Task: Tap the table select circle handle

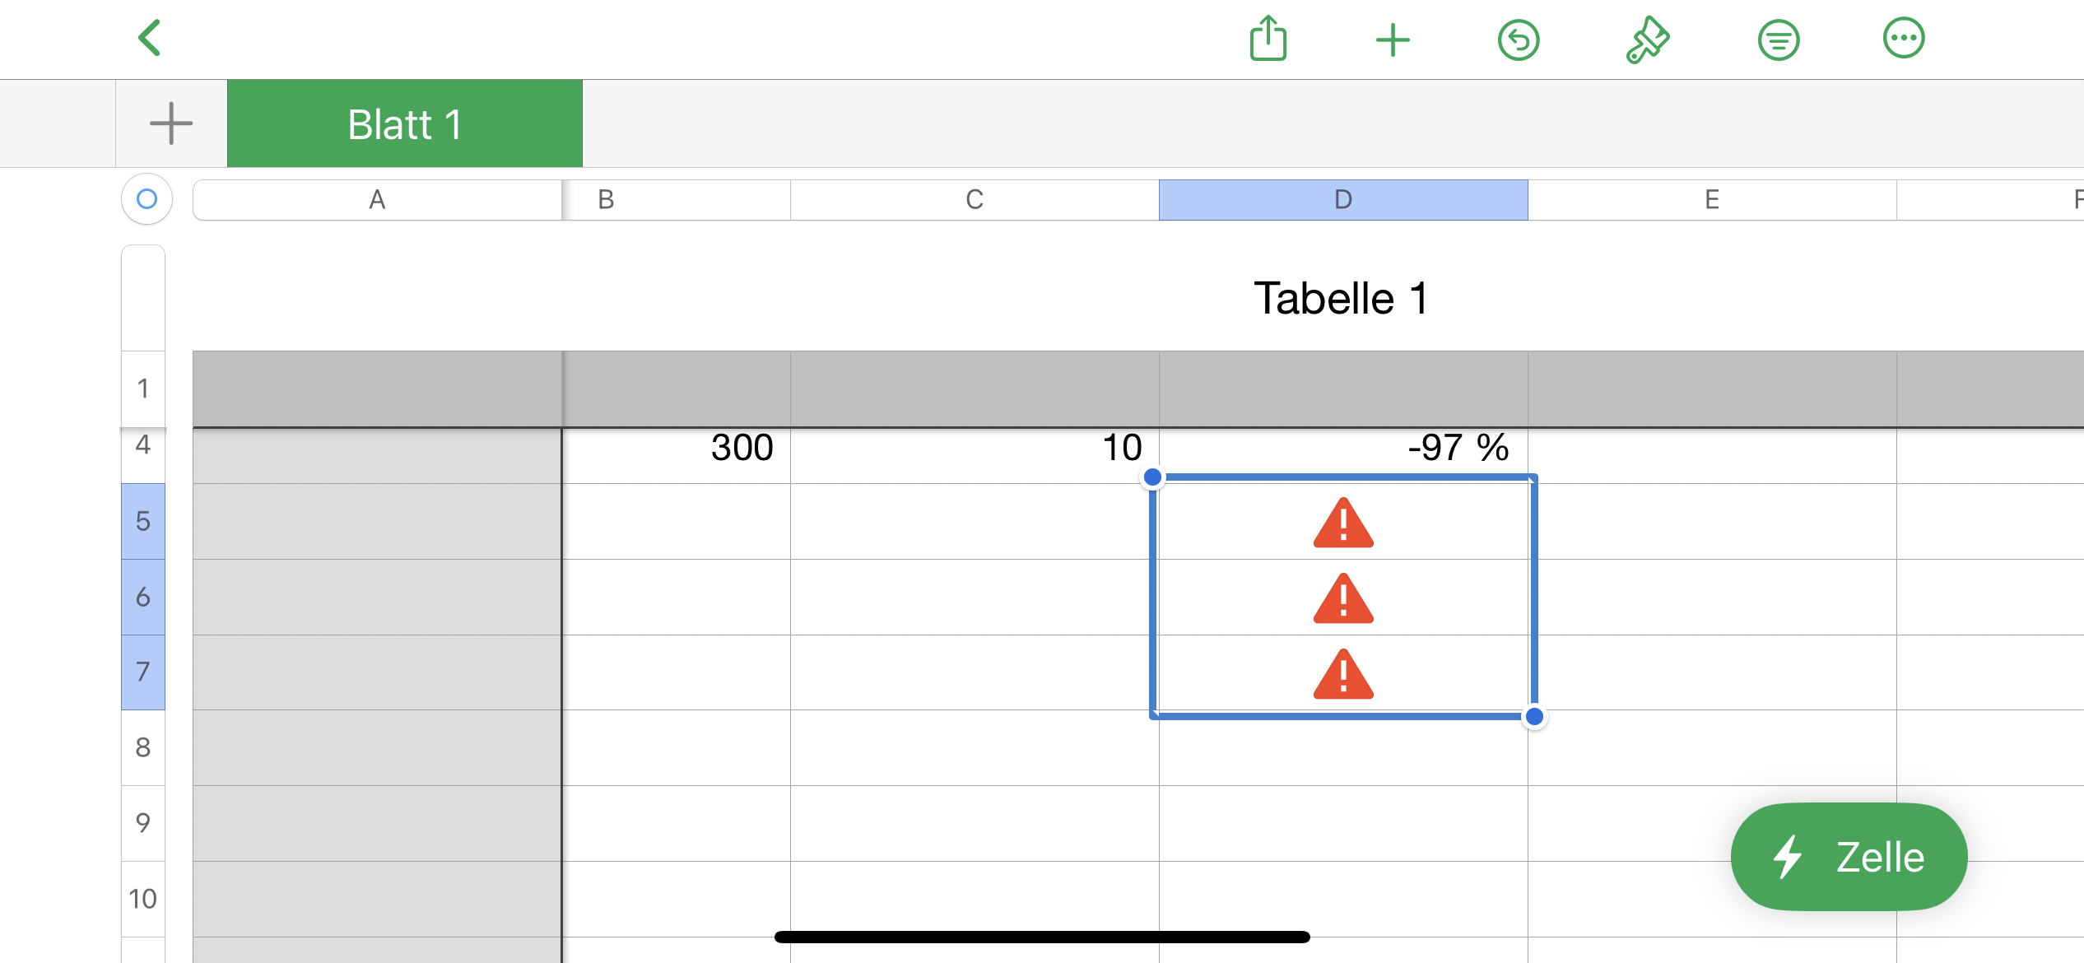Action: click(x=147, y=199)
